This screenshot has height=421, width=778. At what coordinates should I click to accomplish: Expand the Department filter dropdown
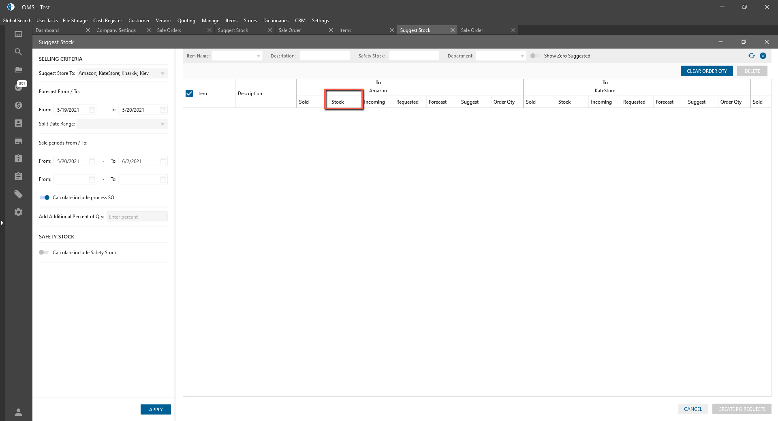click(x=522, y=56)
